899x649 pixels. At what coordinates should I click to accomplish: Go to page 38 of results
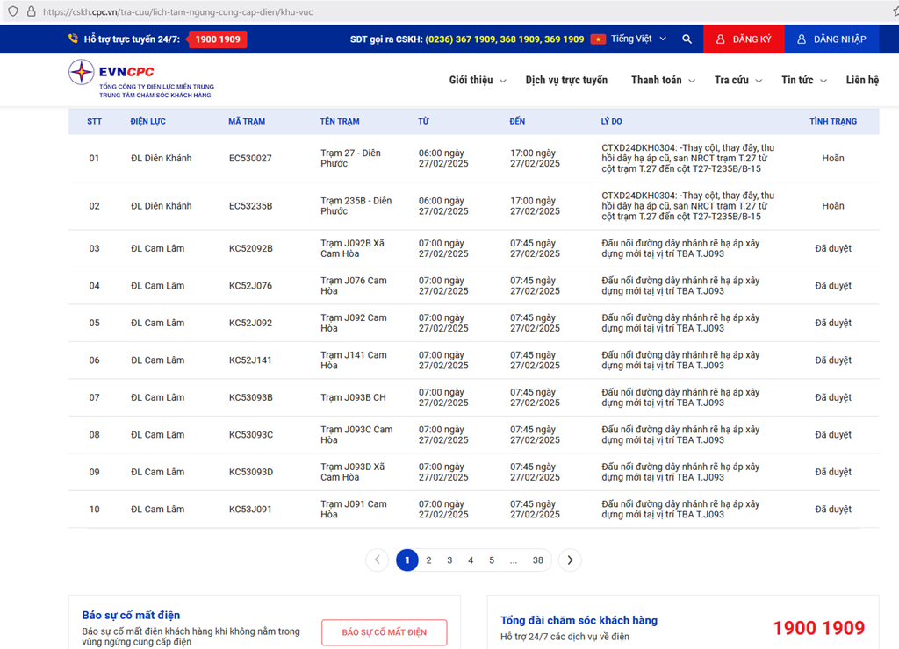(x=537, y=560)
